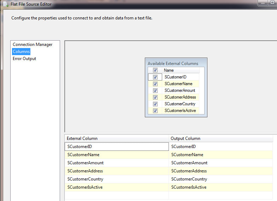Uncheck the SCustomerIsActive checkbox
The height and width of the screenshot is (201, 277).
click(x=155, y=111)
